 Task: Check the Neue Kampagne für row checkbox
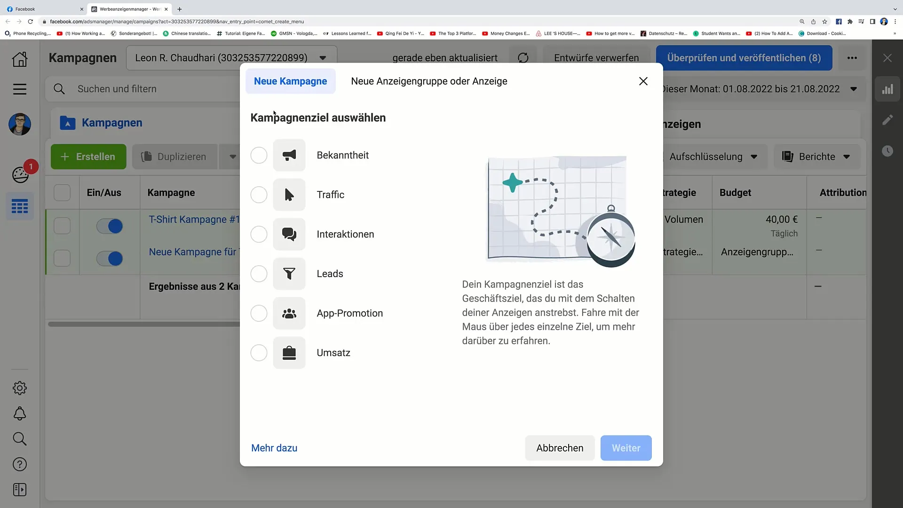click(x=62, y=258)
